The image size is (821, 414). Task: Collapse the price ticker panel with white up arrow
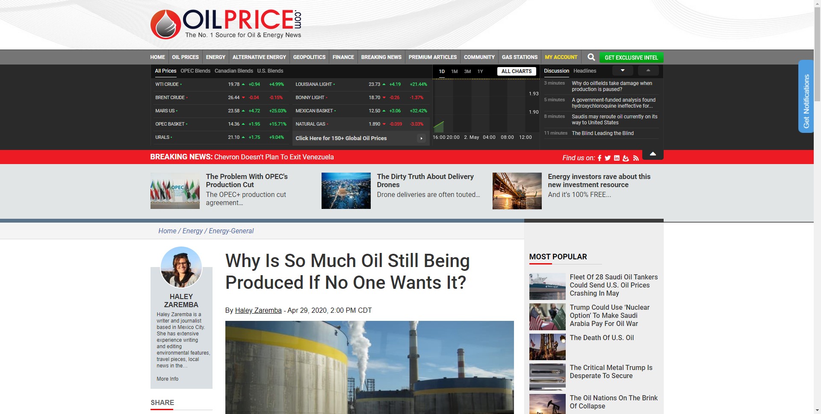point(653,154)
